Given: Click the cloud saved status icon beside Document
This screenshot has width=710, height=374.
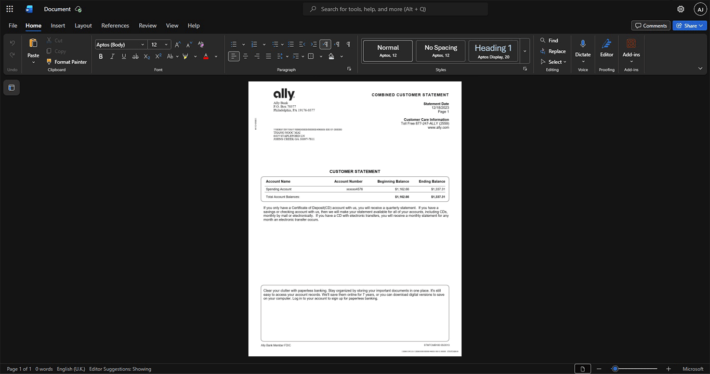Looking at the screenshot, I should (x=78, y=9).
